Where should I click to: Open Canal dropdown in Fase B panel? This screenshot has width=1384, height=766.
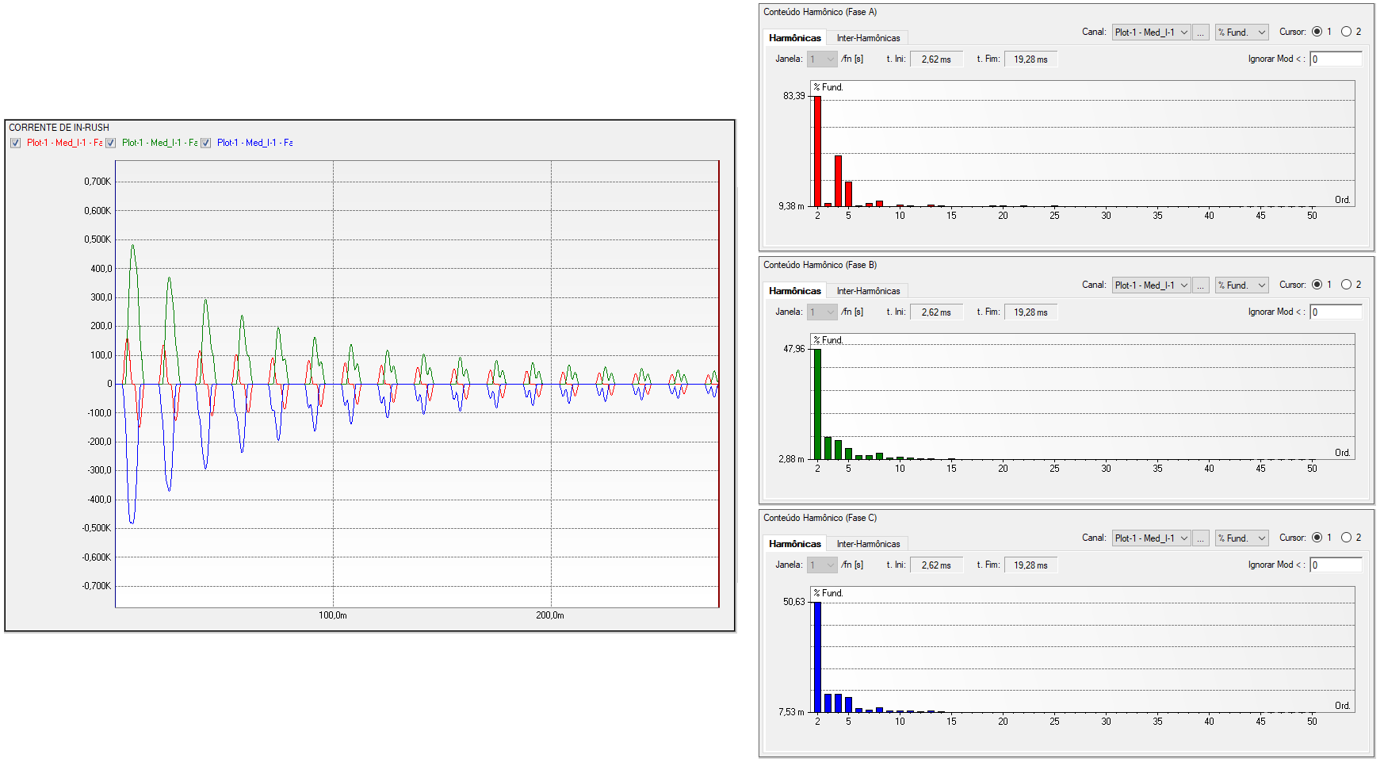[1151, 285]
